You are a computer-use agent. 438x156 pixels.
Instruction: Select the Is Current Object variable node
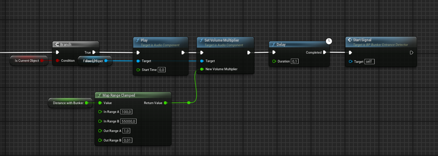click(27, 61)
